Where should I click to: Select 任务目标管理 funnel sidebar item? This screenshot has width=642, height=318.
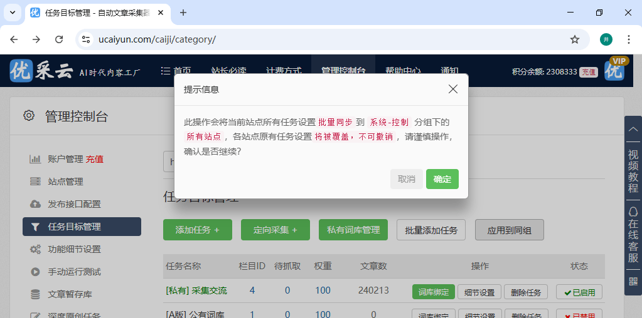(74, 227)
